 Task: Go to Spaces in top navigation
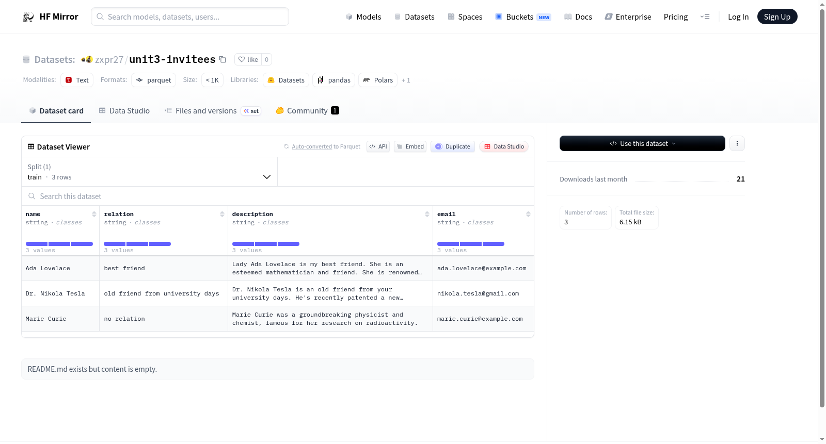tap(465, 17)
